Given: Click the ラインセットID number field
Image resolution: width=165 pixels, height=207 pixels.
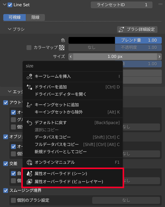Looking at the screenshot, I should 122,5.
